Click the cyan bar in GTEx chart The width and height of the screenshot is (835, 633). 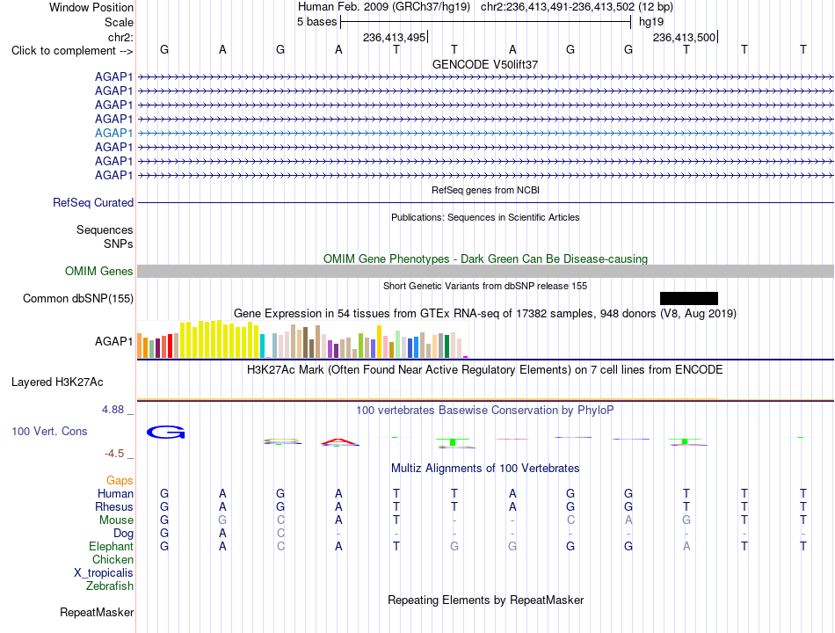click(262, 346)
